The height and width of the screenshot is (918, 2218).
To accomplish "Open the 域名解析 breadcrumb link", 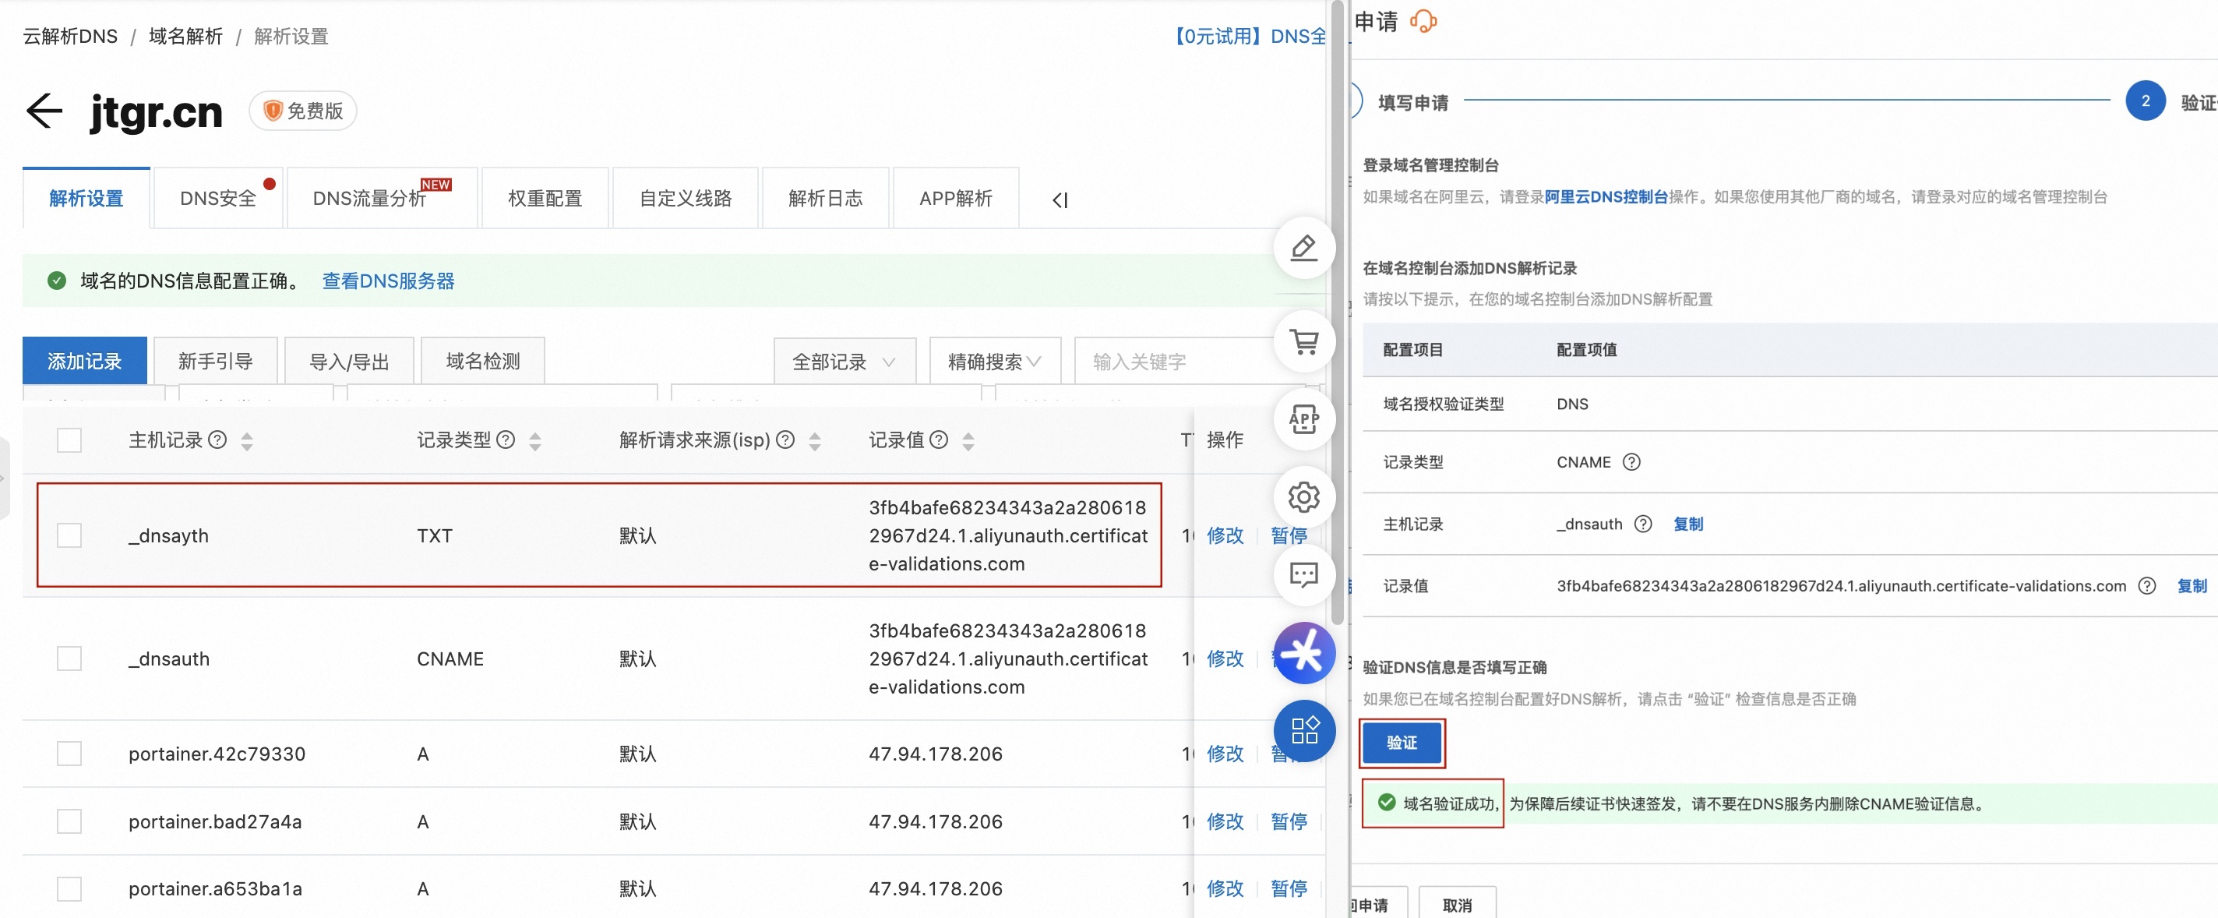I will 185,36.
